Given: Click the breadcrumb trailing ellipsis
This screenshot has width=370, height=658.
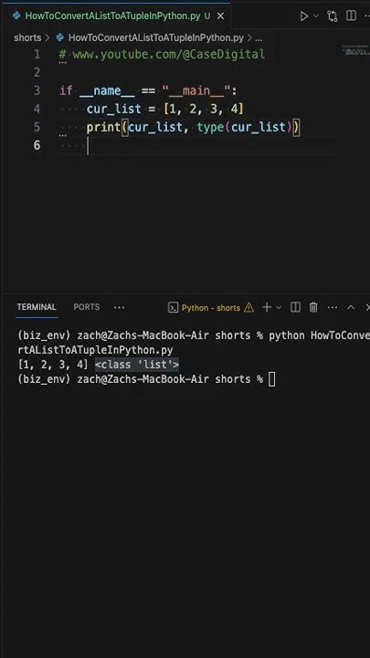Looking at the screenshot, I should pos(259,38).
